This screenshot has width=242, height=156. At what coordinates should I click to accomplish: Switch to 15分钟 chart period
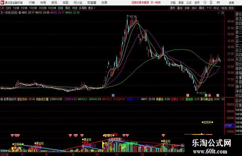click(x=33, y=8)
